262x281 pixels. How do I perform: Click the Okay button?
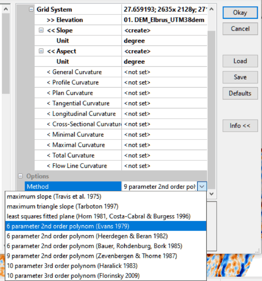coord(240,13)
